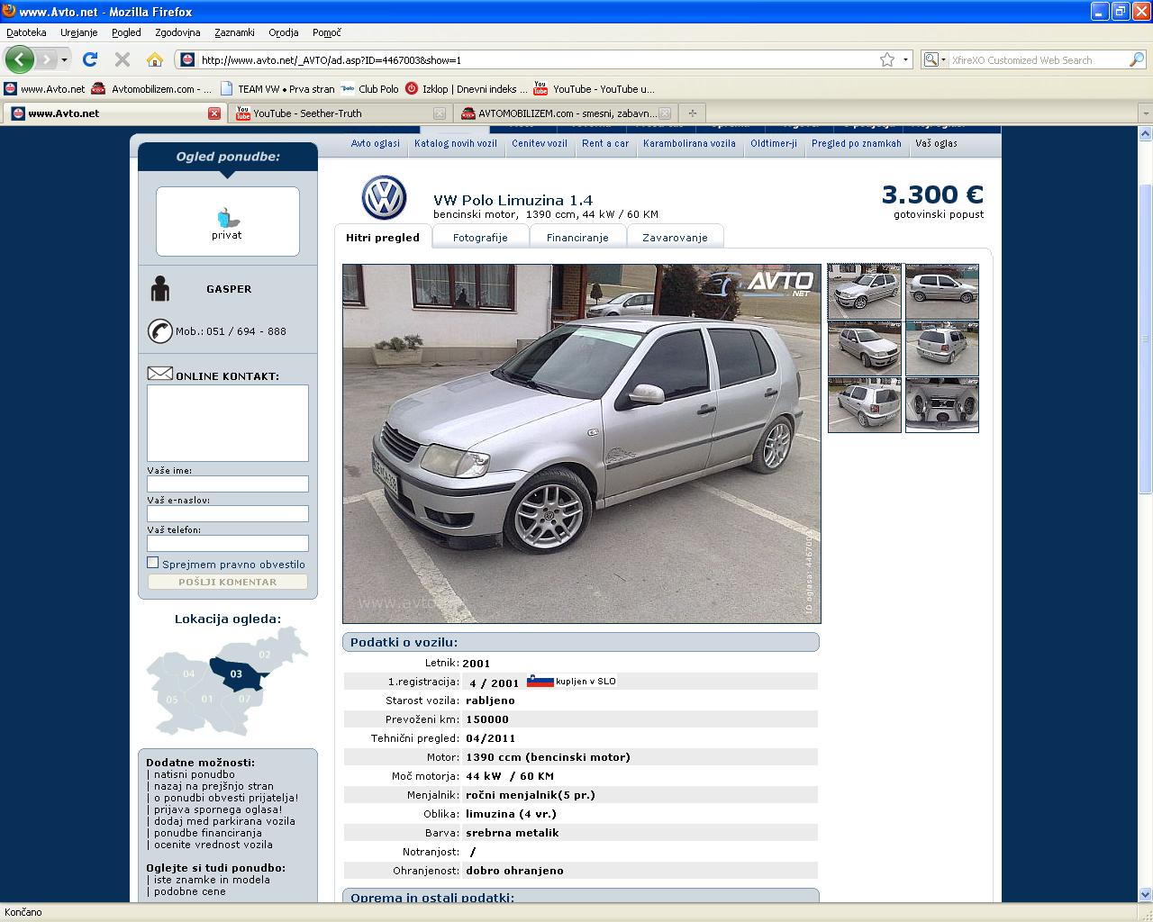Open Vaš oglas link
The height and width of the screenshot is (922, 1153).
(936, 144)
